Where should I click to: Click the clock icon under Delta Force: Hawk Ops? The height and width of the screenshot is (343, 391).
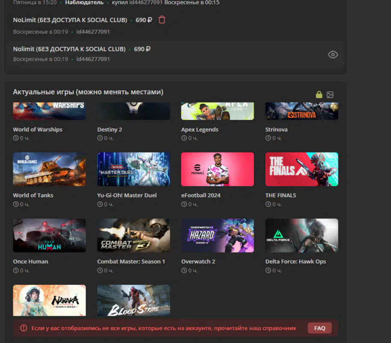point(268,270)
